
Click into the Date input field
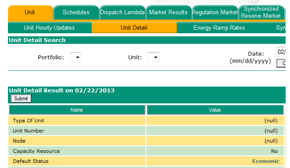click(x=281, y=52)
